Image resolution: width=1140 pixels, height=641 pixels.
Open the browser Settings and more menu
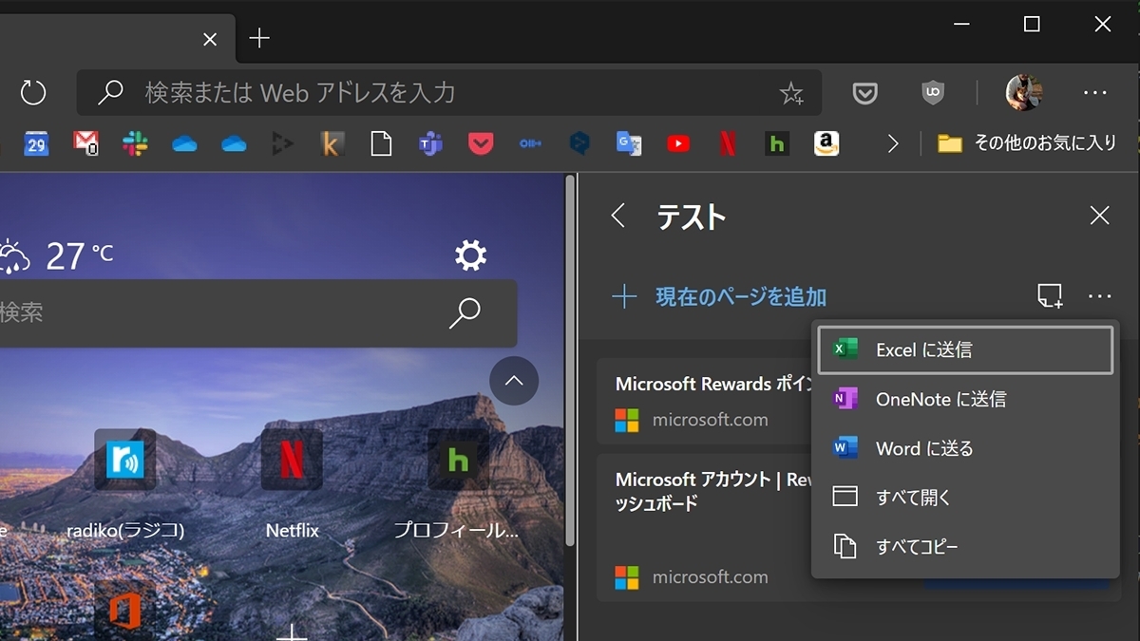click(x=1095, y=92)
